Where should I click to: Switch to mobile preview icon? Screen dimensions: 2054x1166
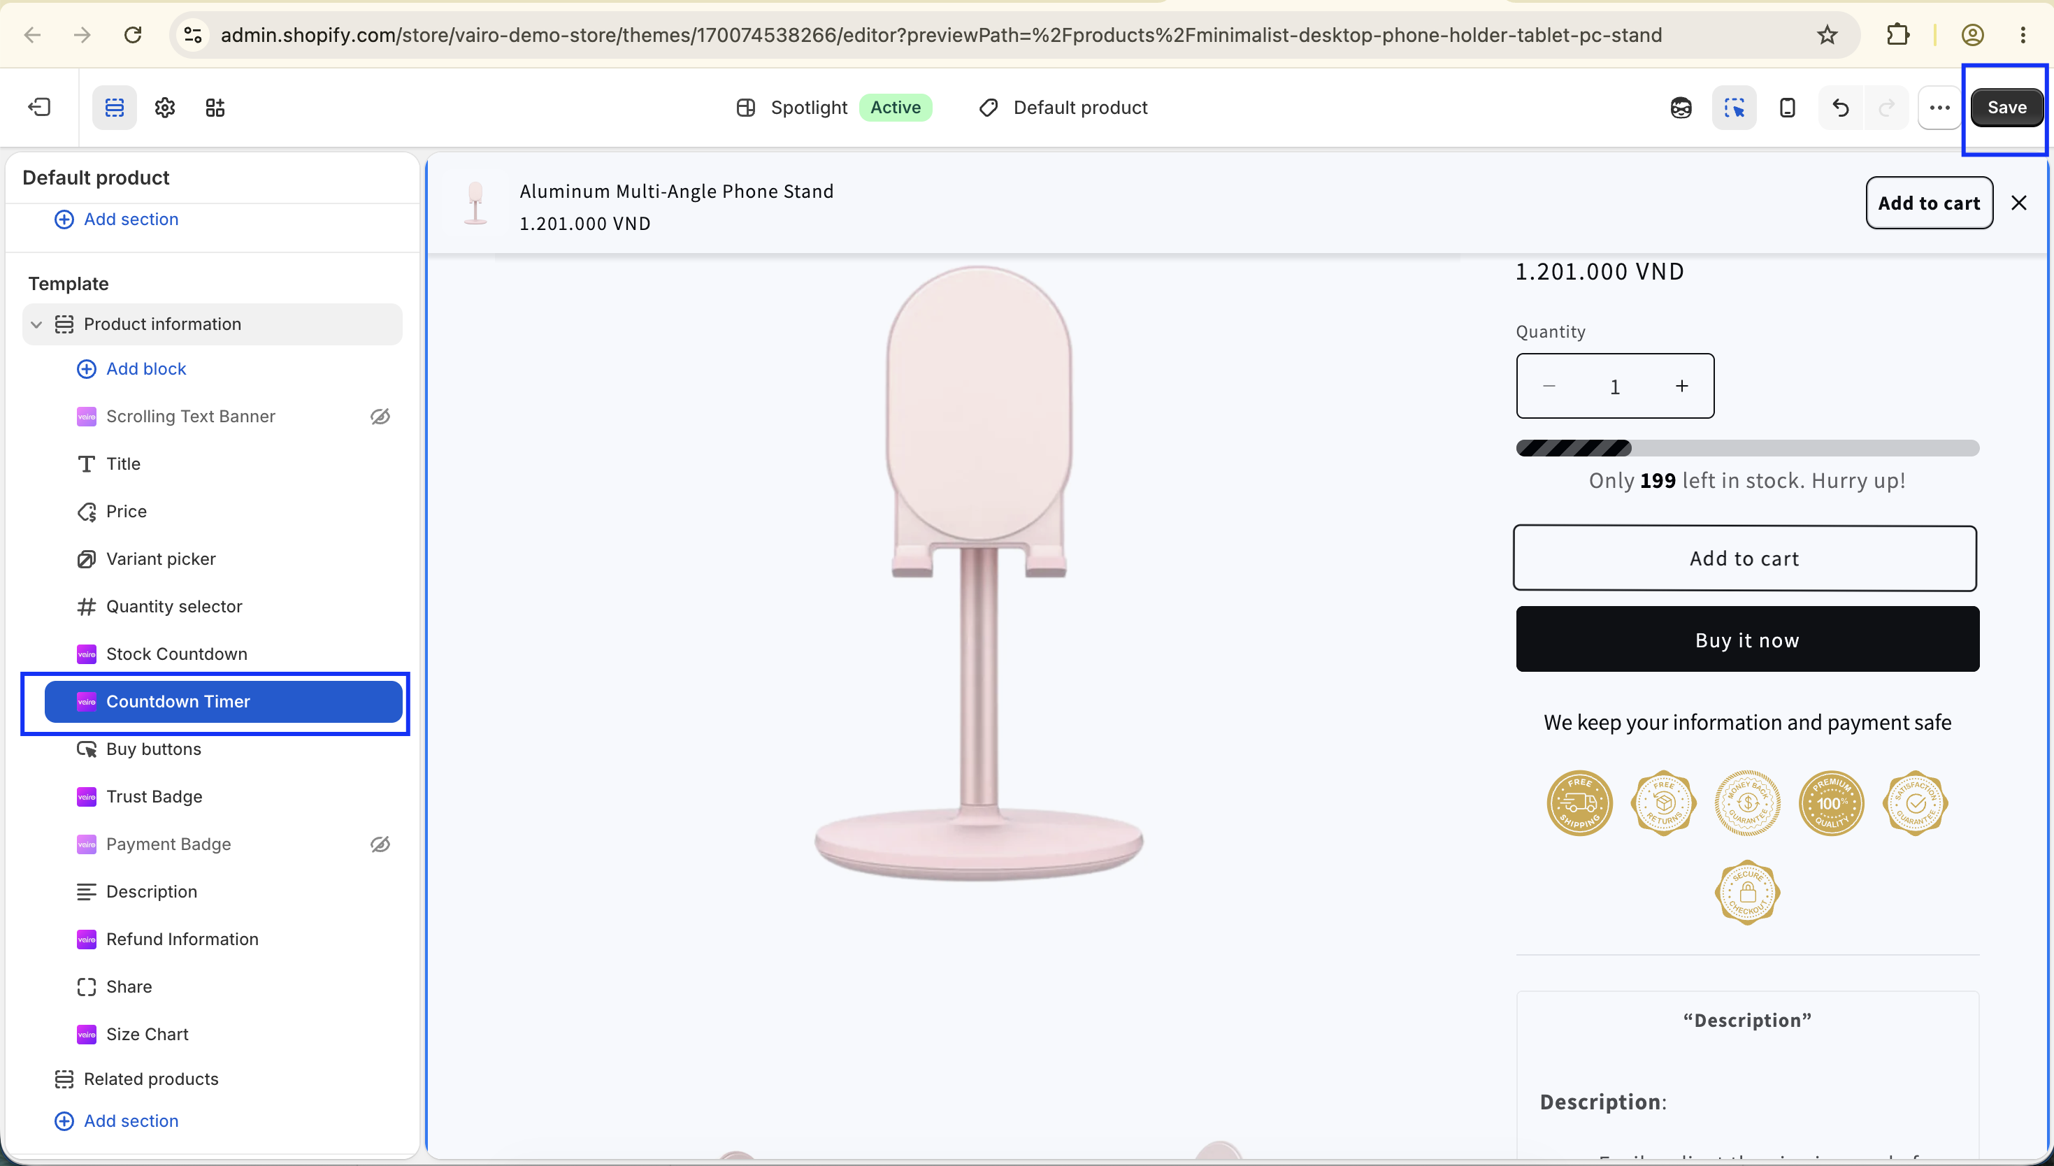click(x=1788, y=108)
